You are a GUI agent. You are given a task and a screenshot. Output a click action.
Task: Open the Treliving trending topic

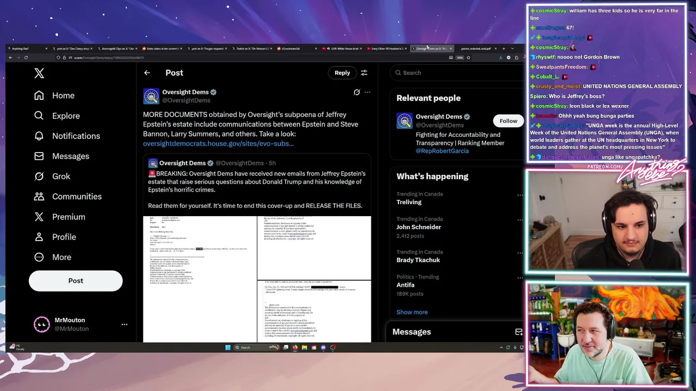coord(409,202)
